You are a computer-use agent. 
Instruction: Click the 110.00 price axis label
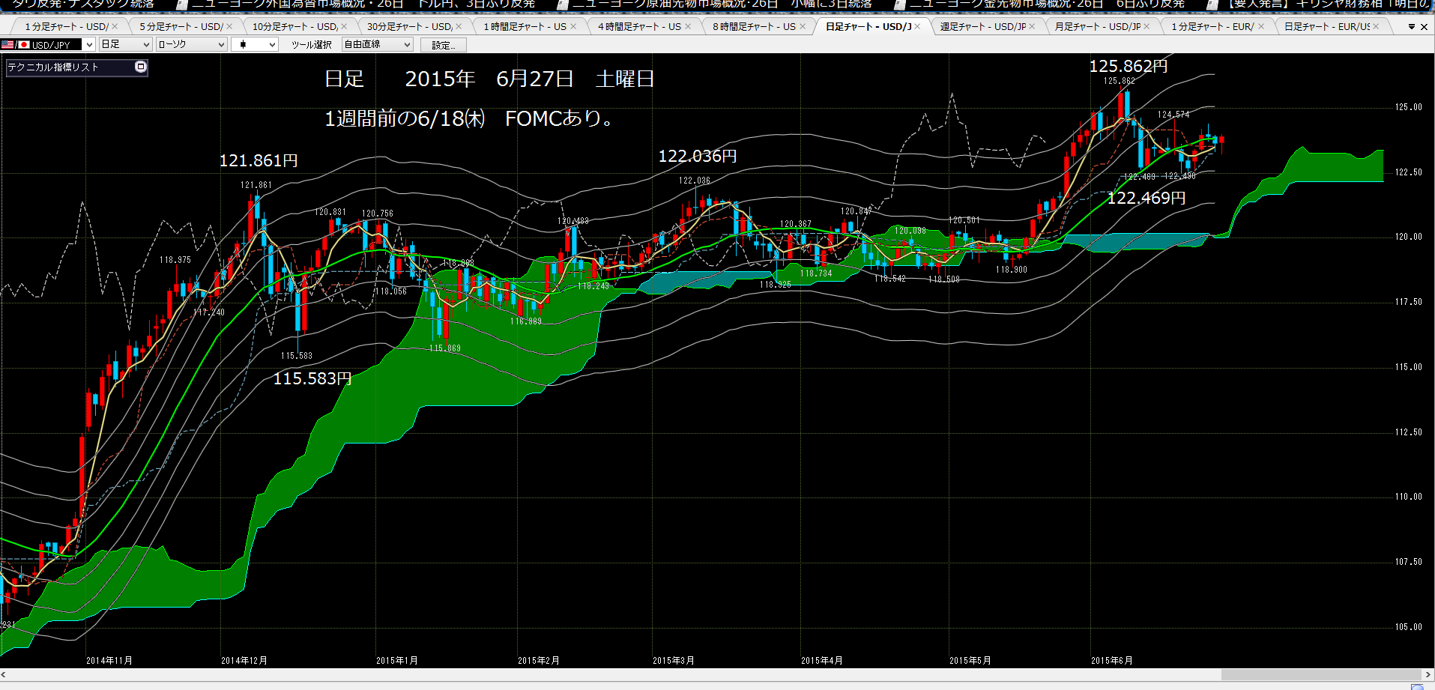1408,497
